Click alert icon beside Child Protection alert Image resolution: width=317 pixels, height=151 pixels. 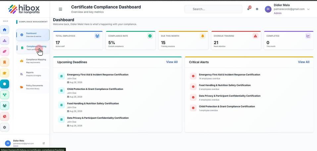point(193,108)
